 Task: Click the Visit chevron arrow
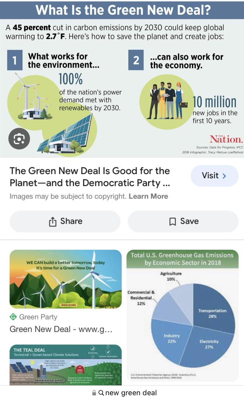click(224, 176)
